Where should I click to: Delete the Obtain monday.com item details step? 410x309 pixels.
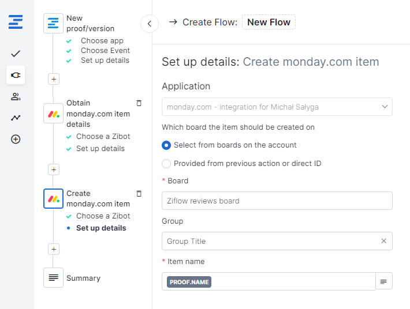click(139, 103)
